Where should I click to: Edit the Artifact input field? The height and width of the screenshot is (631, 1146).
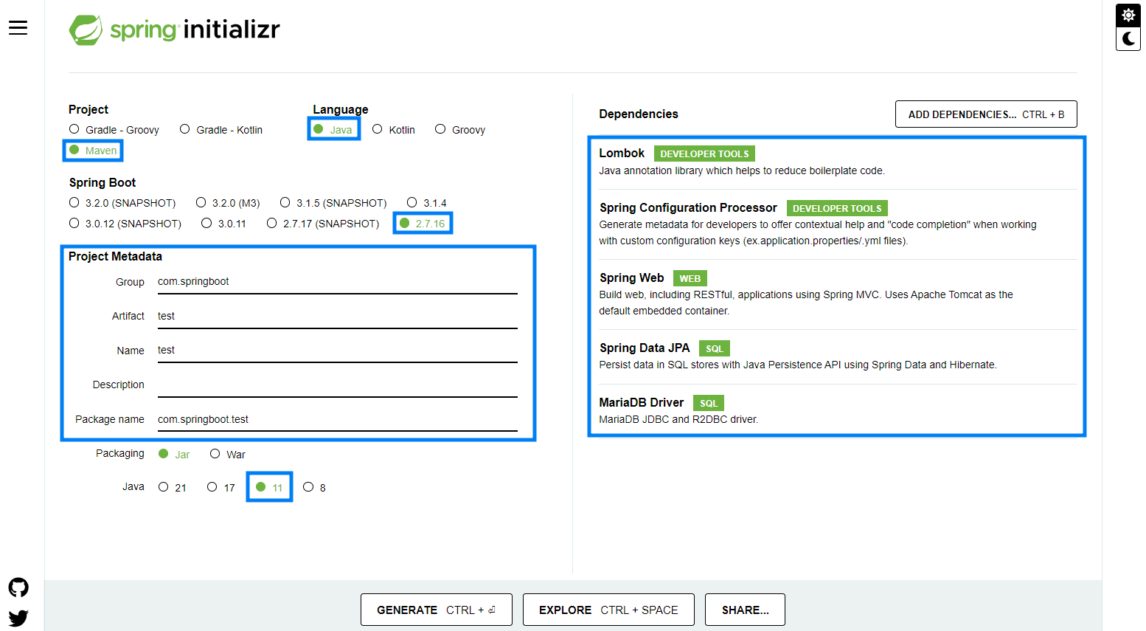[x=338, y=317]
